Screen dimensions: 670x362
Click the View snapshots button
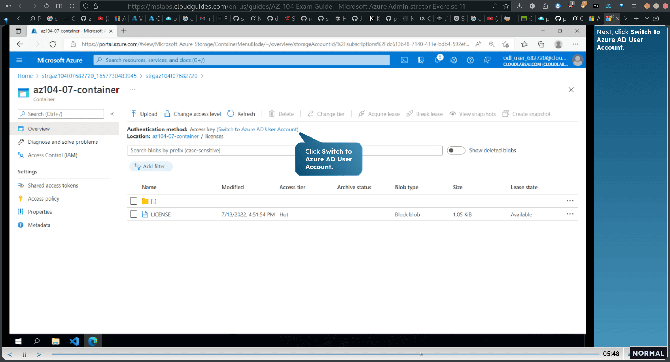coord(473,114)
